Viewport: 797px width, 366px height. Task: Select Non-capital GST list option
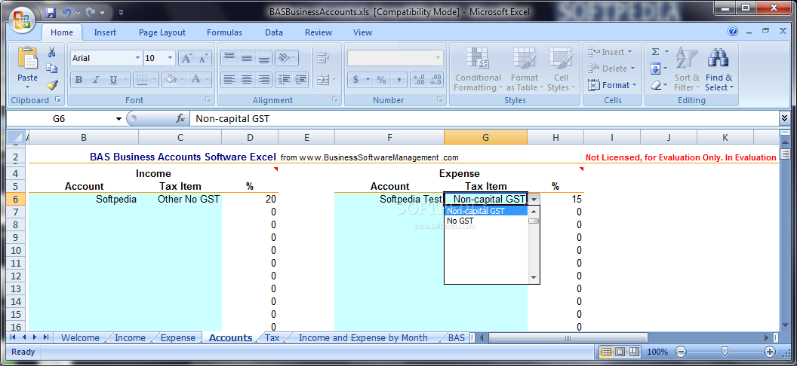(487, 211)
